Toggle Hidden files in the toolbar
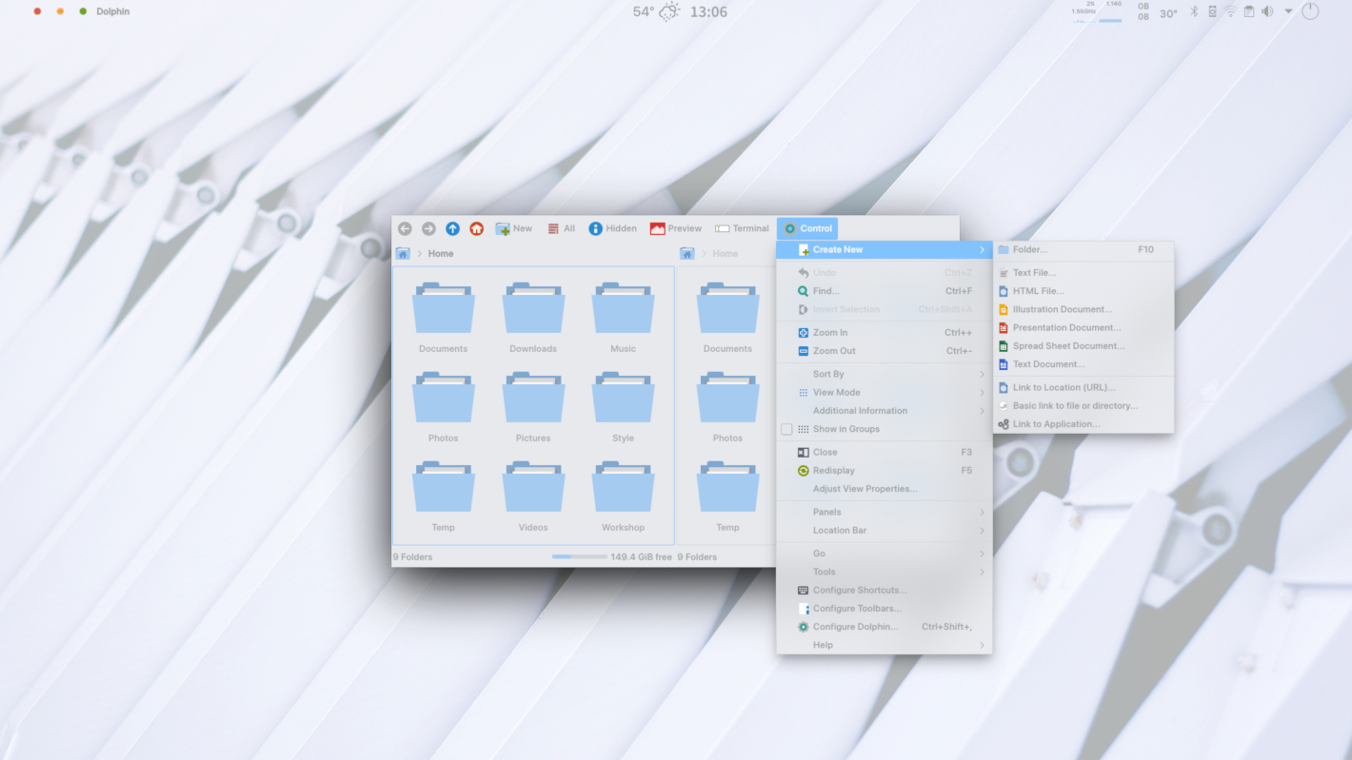Viewport: 1352px width, 760px height. pos(612,228)
